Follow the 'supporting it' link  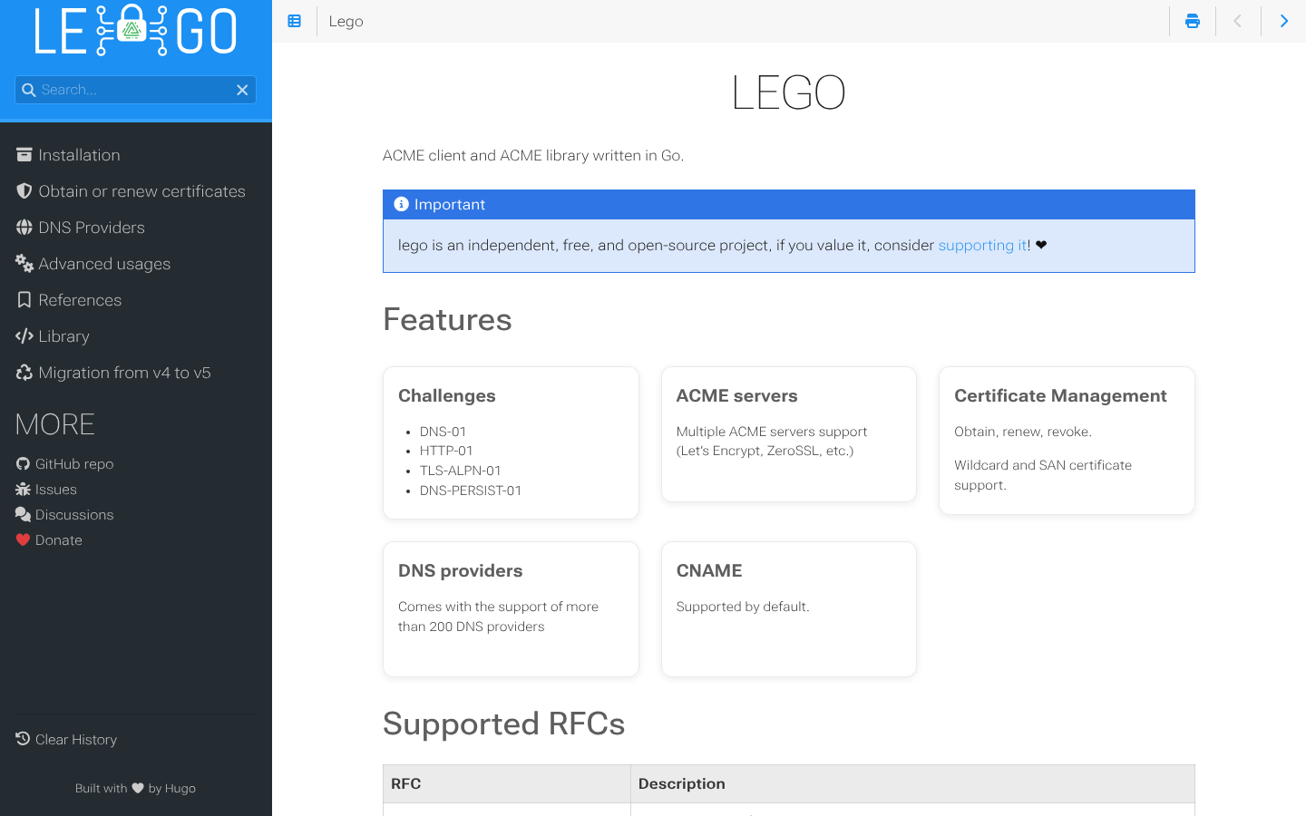click(982, 246)
